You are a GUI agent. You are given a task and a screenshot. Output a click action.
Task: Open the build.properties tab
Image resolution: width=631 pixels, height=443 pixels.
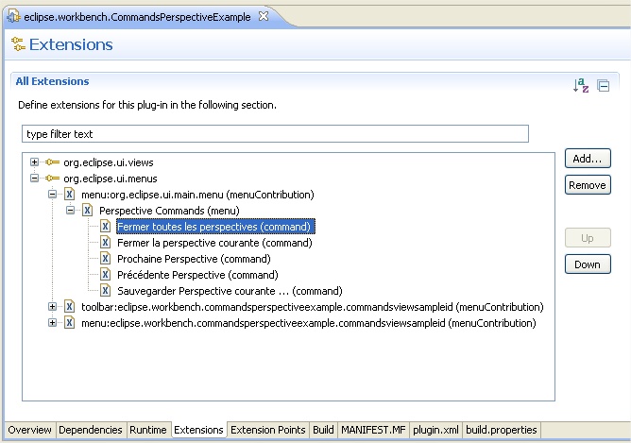click(502, 430)
